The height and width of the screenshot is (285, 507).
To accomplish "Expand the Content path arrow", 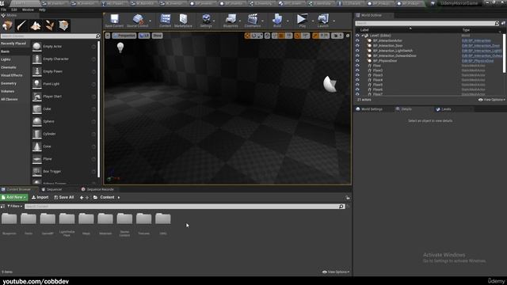I will click(x=119, y=197).
